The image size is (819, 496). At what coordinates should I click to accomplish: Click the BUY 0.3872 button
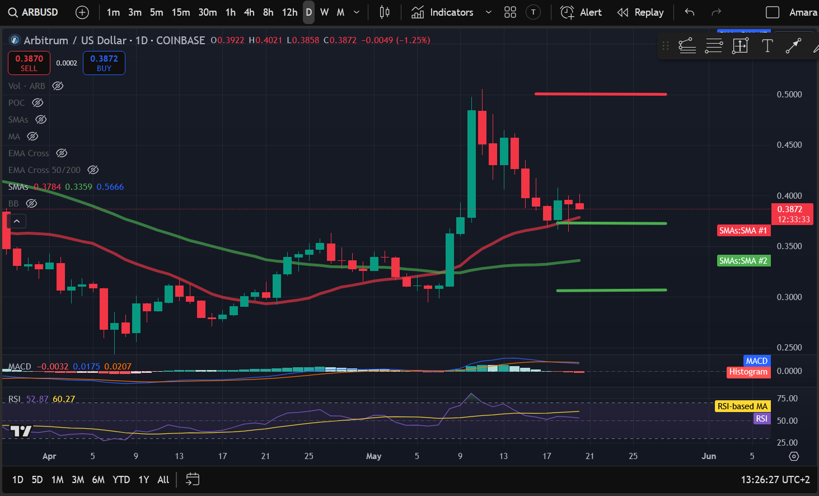(x=104, y=63)
